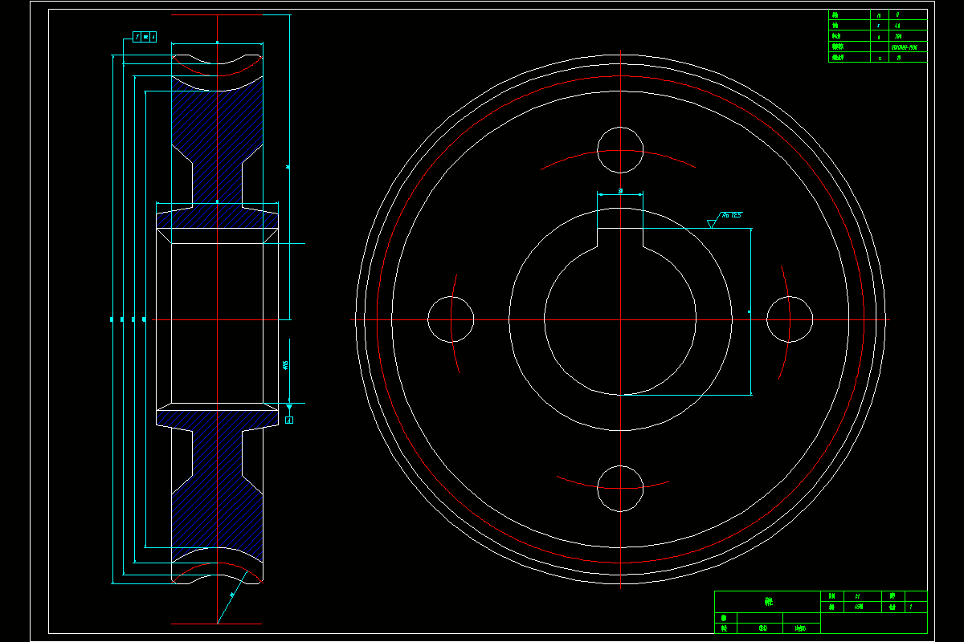Select the bottom bolt hole circle
Viewport: 964px width, 642px height.
[620, 488]
